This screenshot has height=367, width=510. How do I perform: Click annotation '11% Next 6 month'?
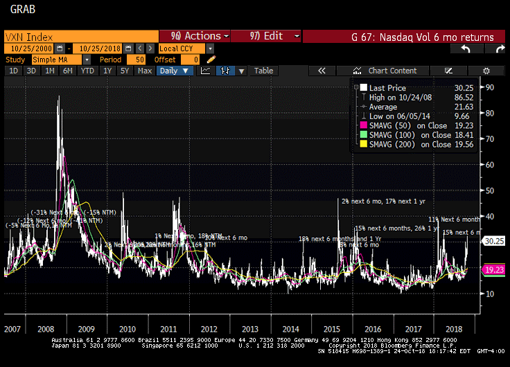tap(454, 220)
